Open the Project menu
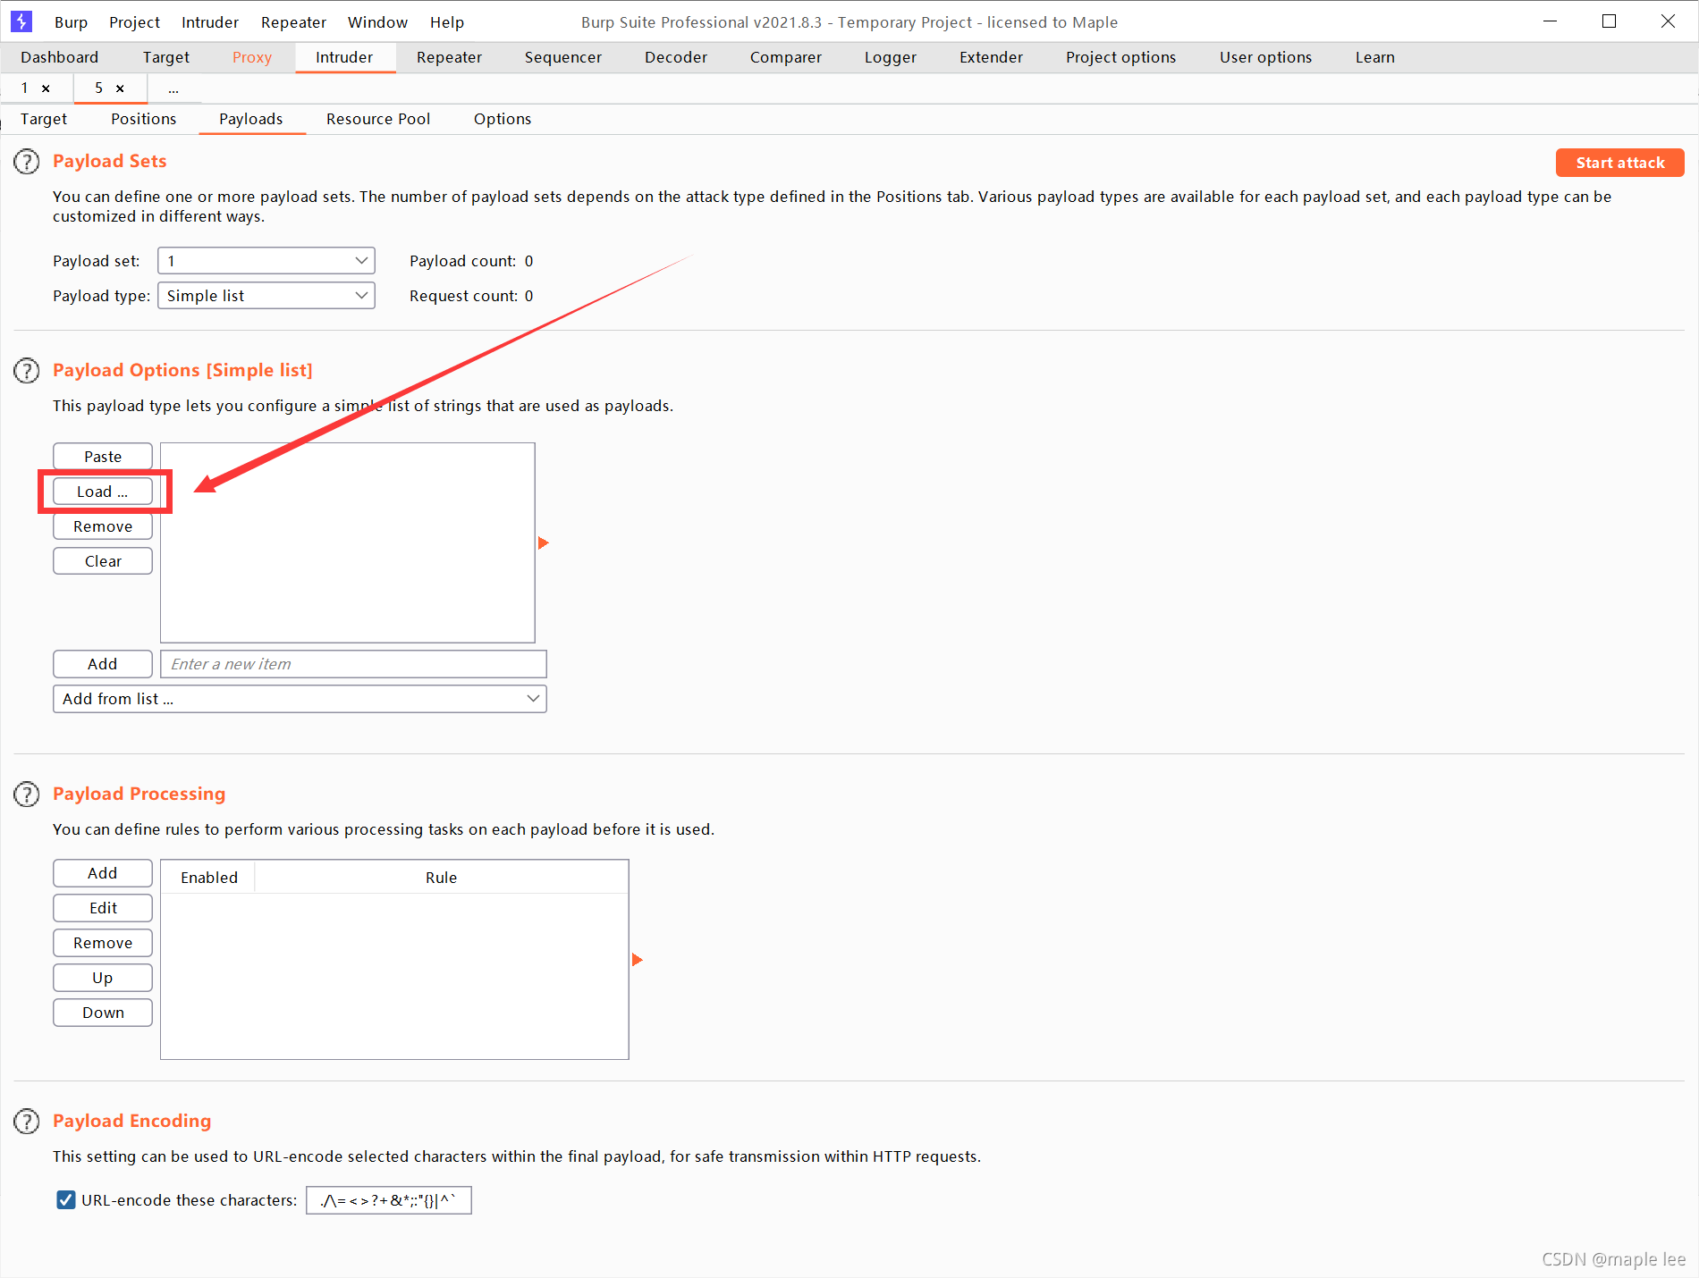The width and height of the screenshot is (1699, 1278). 134,22
